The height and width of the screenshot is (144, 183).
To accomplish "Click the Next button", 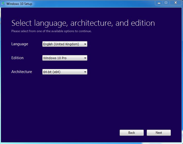I will 159,133.
